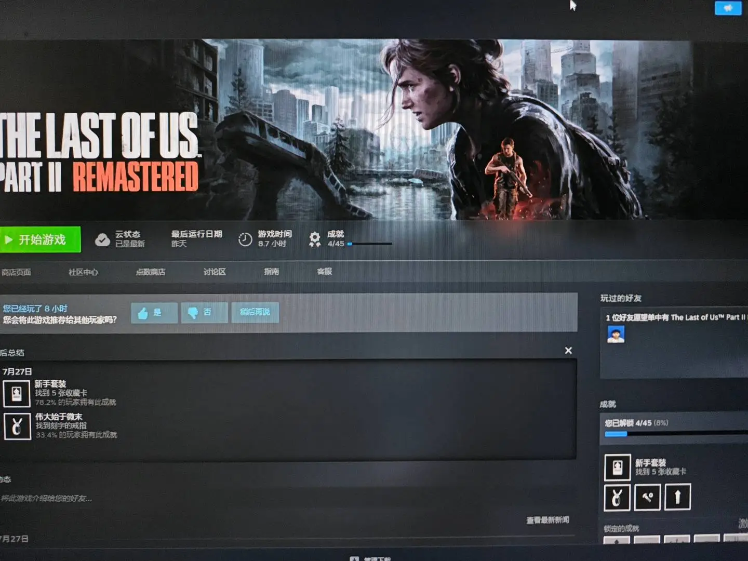Click the ring achievement icon in the 成就 panel
The width and height of the screenshot is (748, 561).
click(617, 498)
